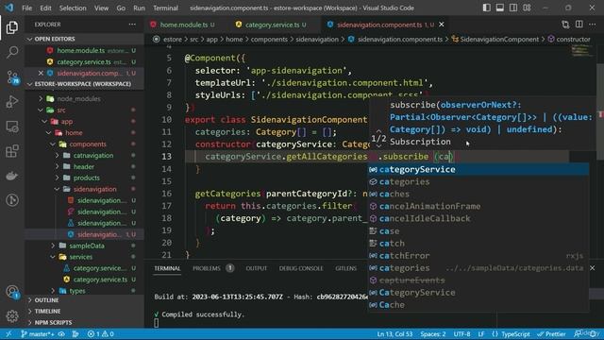Open the Docker view
The width and height of the screenshot is (604, 340).
12,176
